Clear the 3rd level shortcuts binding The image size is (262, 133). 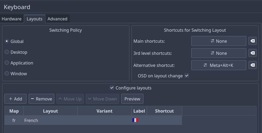[252, 53]
